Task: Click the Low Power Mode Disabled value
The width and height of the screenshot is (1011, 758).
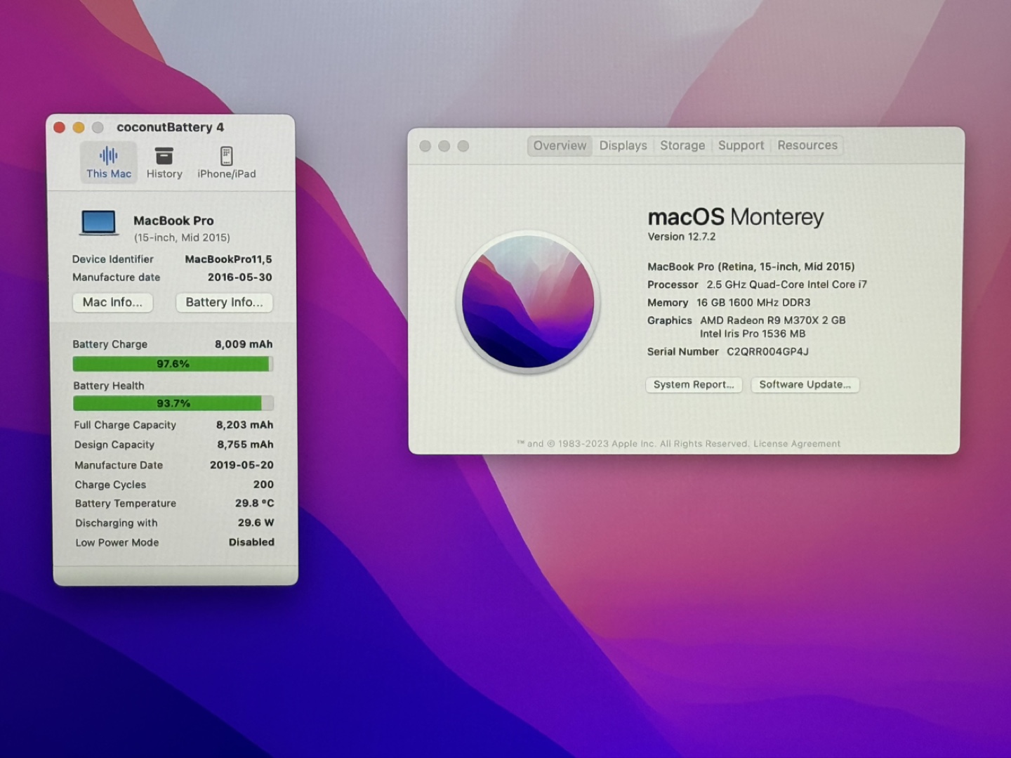Action: click(251, 542)
